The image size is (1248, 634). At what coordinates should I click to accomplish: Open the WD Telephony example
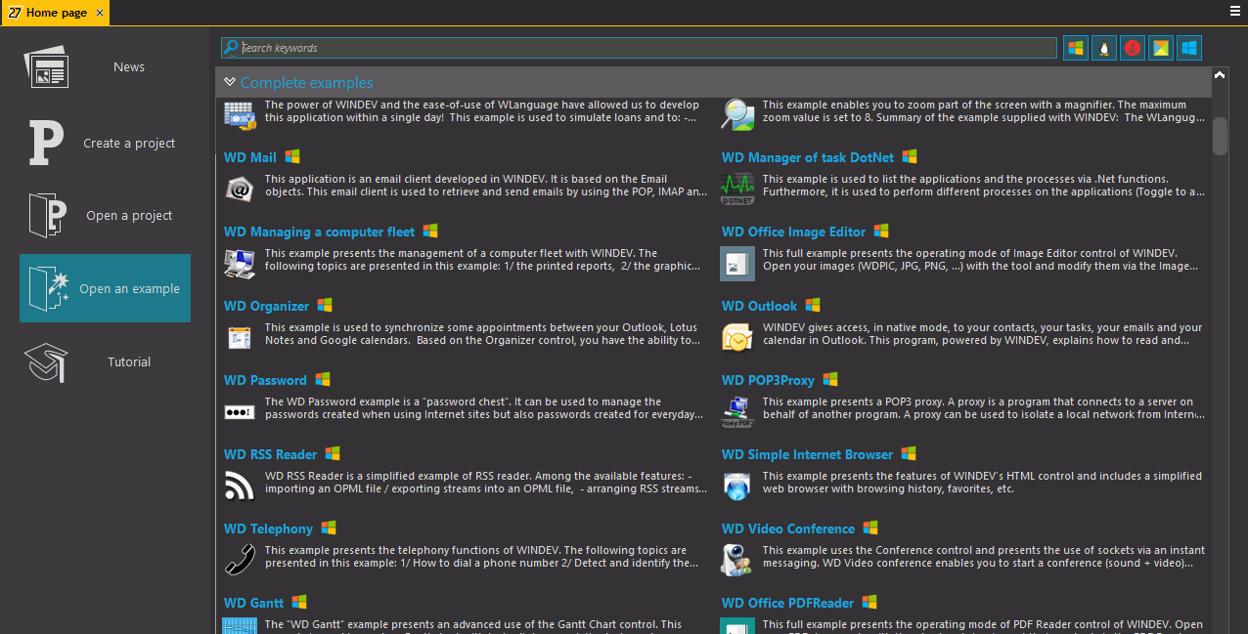[269, 528]
